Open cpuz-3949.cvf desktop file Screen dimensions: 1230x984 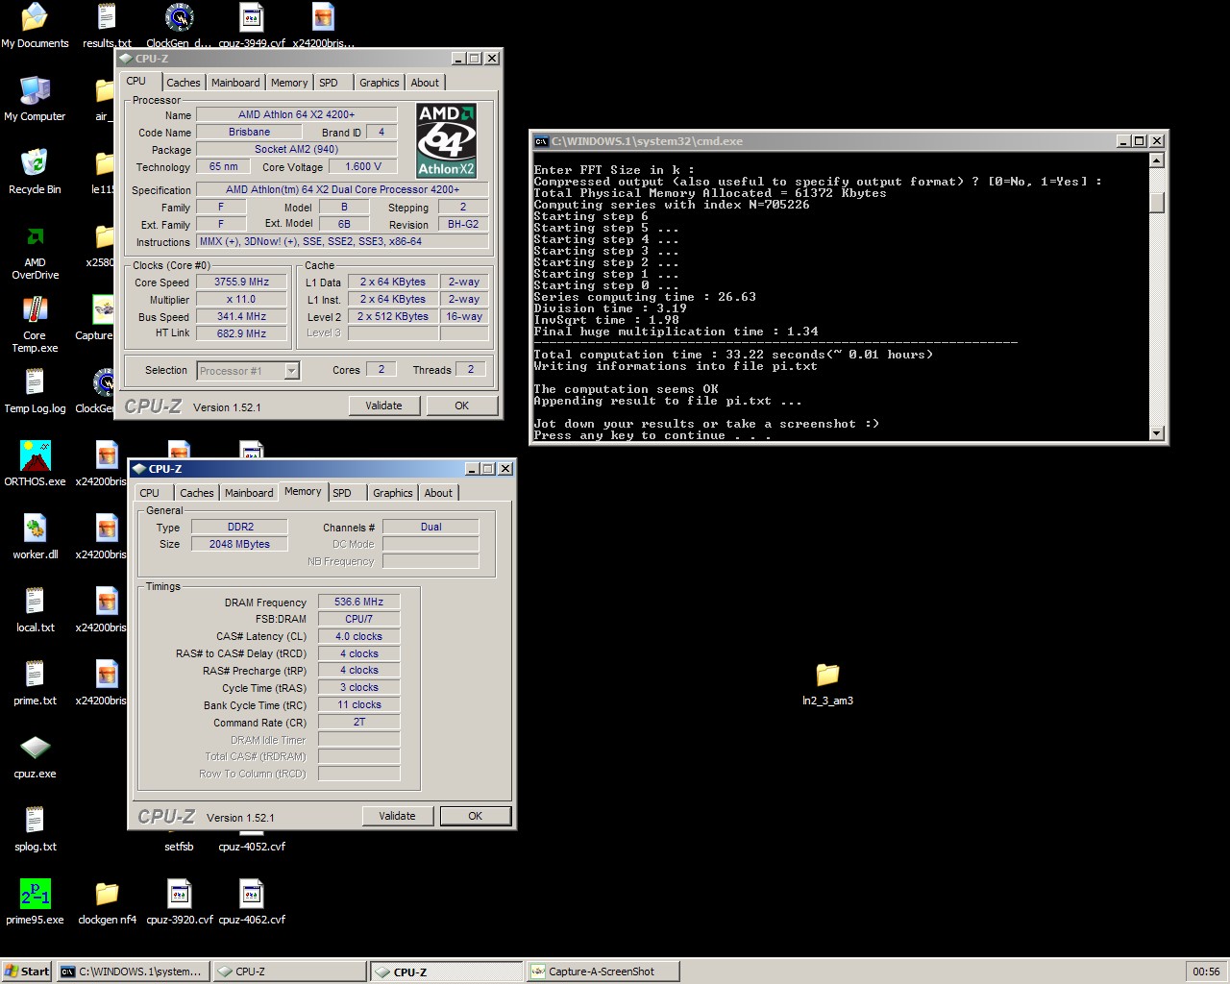point(252,26)
